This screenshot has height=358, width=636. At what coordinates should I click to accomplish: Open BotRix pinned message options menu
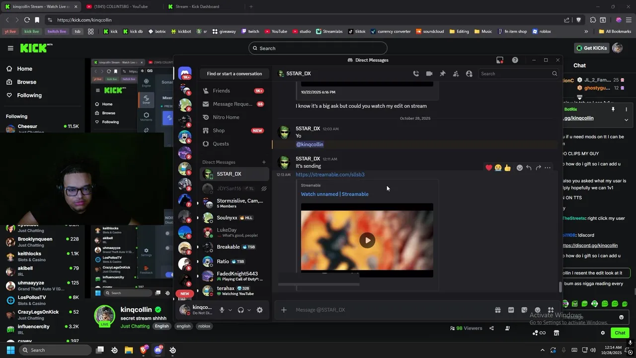[x=626, y=109]
